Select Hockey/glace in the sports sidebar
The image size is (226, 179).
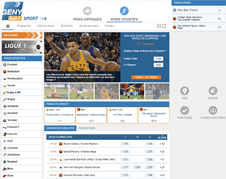coord(22,79)
